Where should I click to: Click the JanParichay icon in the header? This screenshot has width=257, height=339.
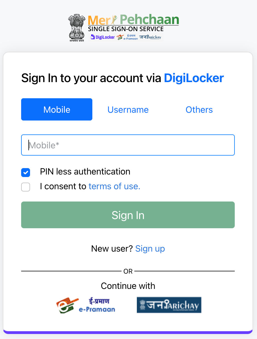coord(150,37)
